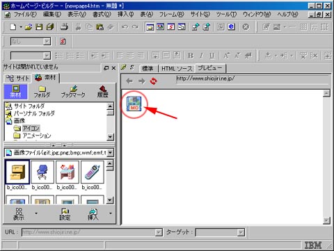Switch to the HTML ソース tab

(177, 69)
